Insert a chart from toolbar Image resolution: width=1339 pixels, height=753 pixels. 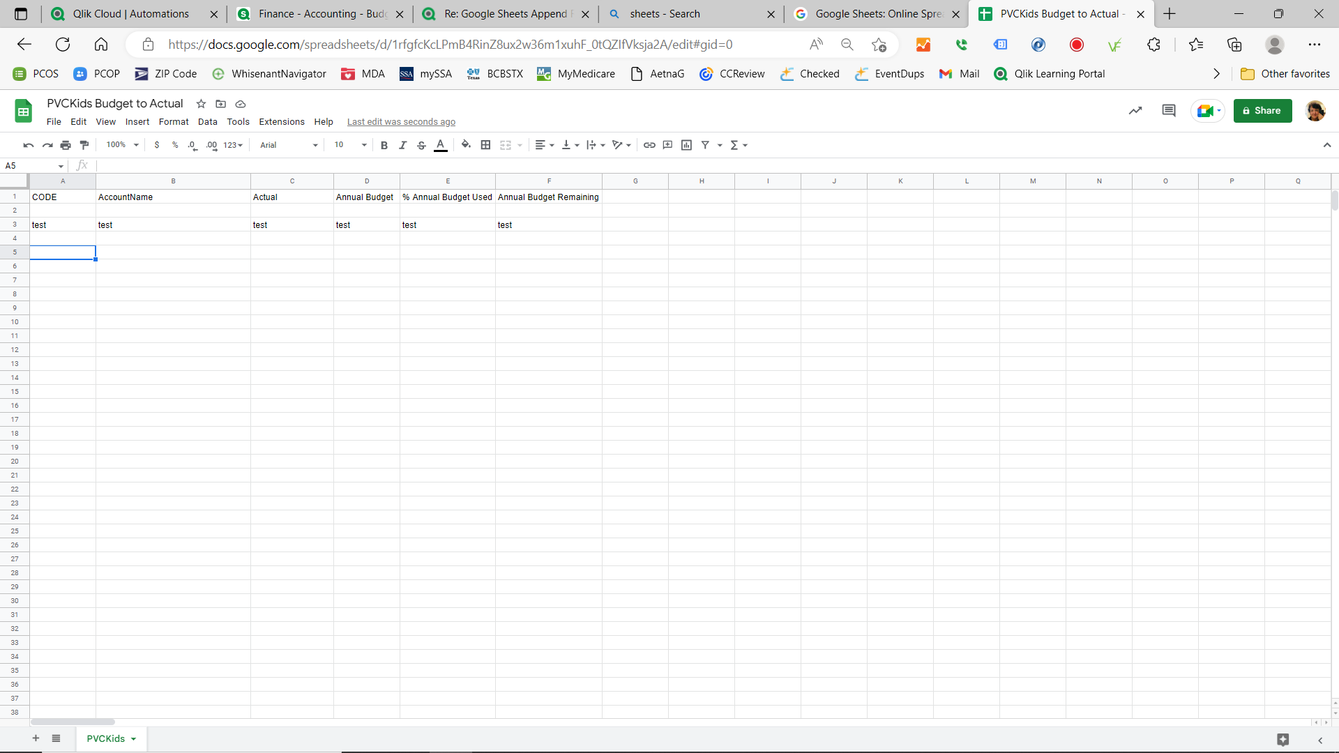pos(686,145)
